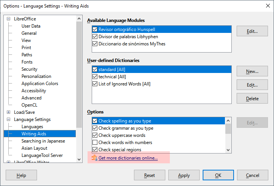The width and height of the screenshot is (274, 186).
Task: Uncheck Revisor ortográfico Hunspell module
Action: coord(95,29)
